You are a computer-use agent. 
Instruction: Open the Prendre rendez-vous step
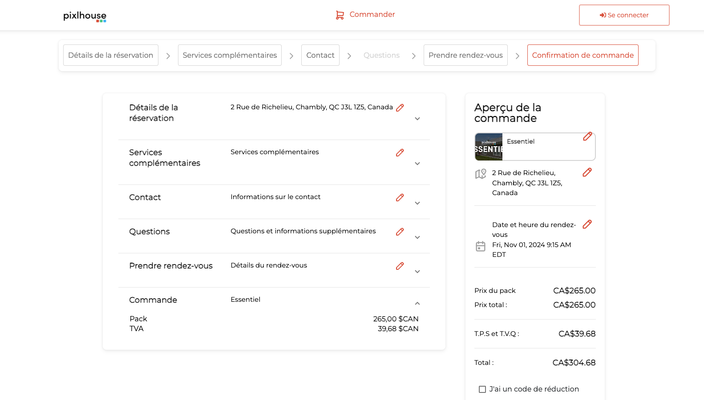[465, 55]
